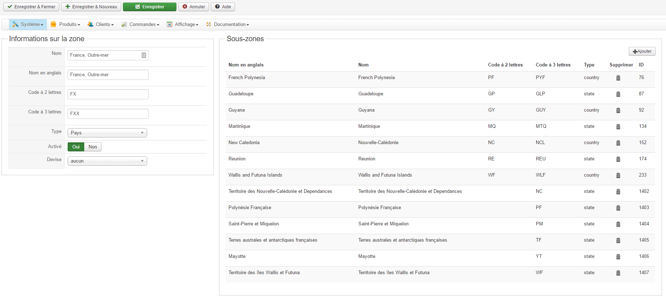Delete the French Polynesia subzone with trash icon
Image resolution: width=666 pixels, height=298 pixels.
tap(618, 78)
